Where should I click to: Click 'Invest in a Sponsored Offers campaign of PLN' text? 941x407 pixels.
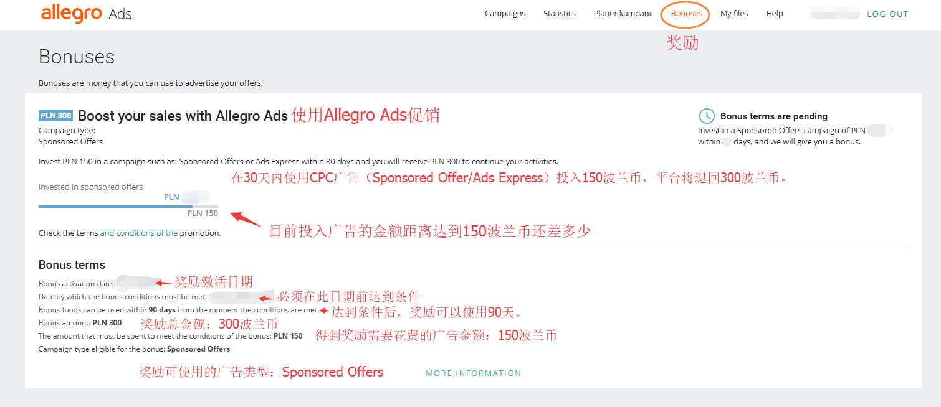coord(781,131)
